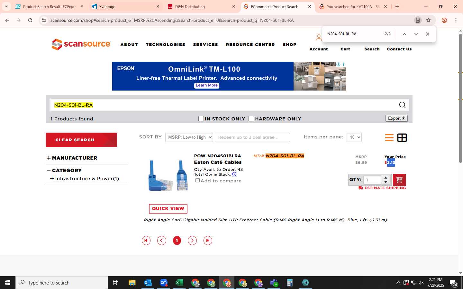The height and width of the screenshot is (289, 463).
Task: Open the SHOP menu
Action: coord(290,45)
